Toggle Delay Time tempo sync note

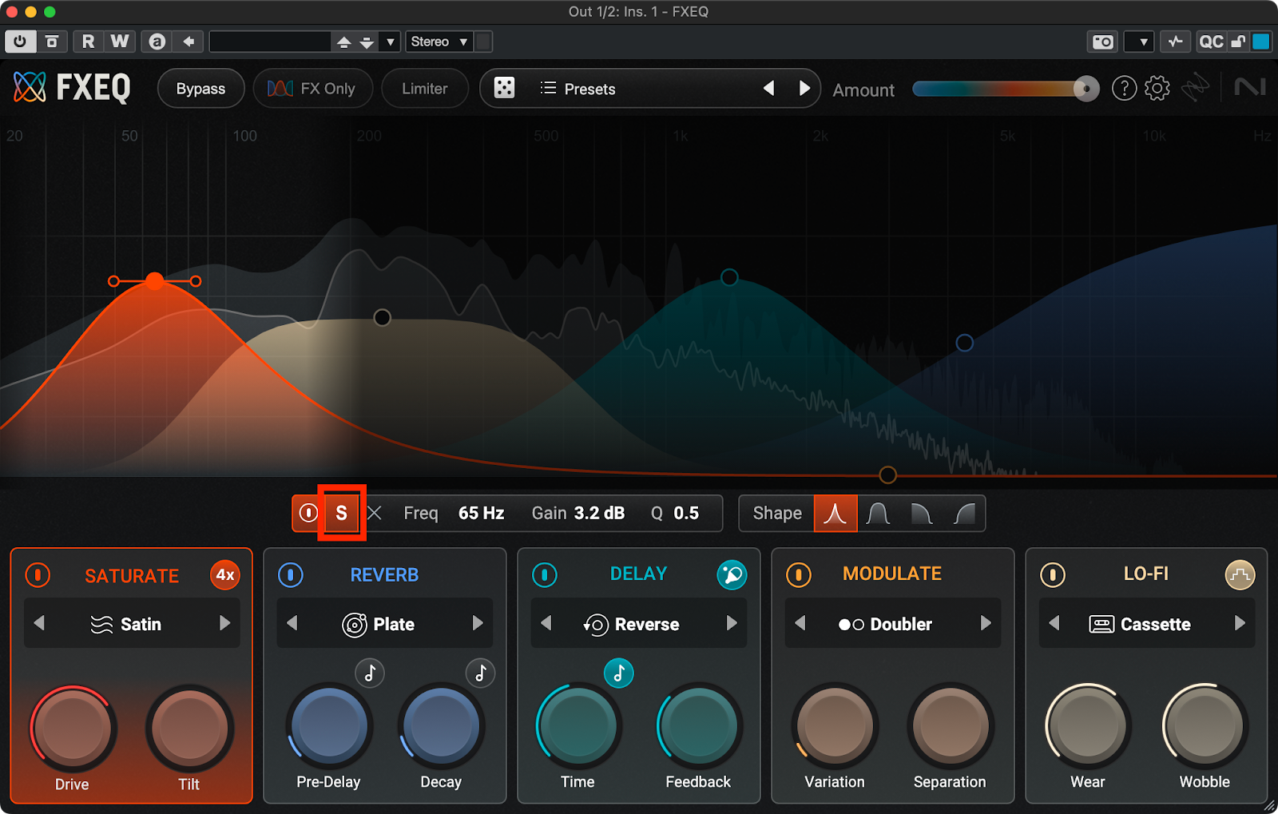(618, 673)
